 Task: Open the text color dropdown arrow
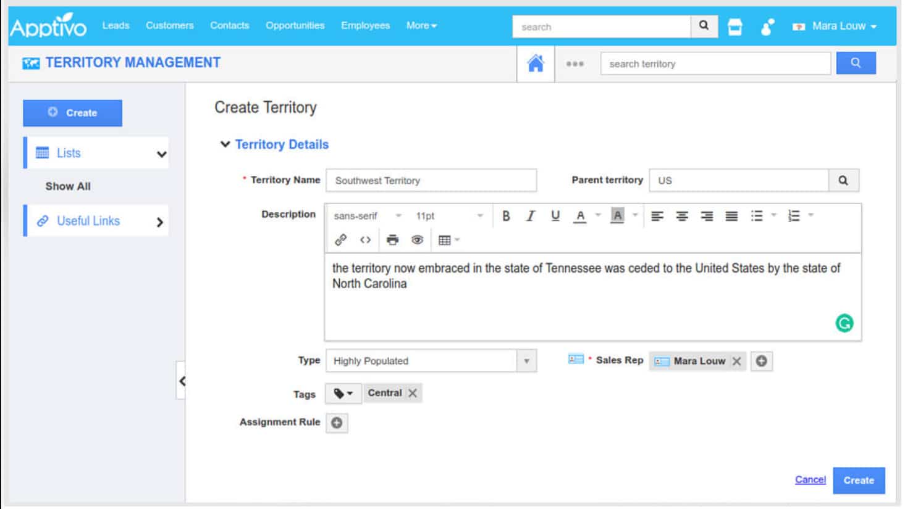point(597,215)
